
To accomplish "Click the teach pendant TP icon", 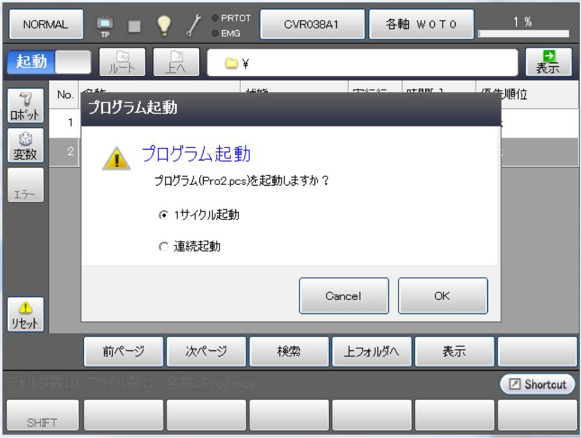I will click(105, 25).
